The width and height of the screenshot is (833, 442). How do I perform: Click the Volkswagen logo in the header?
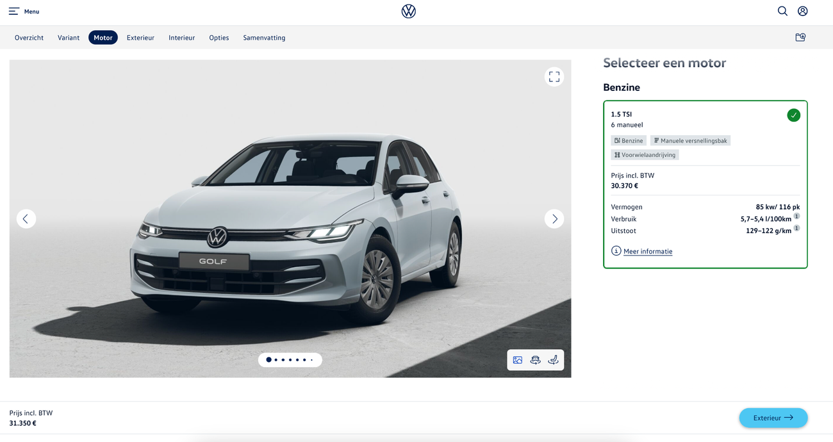[x=408, y=12]
